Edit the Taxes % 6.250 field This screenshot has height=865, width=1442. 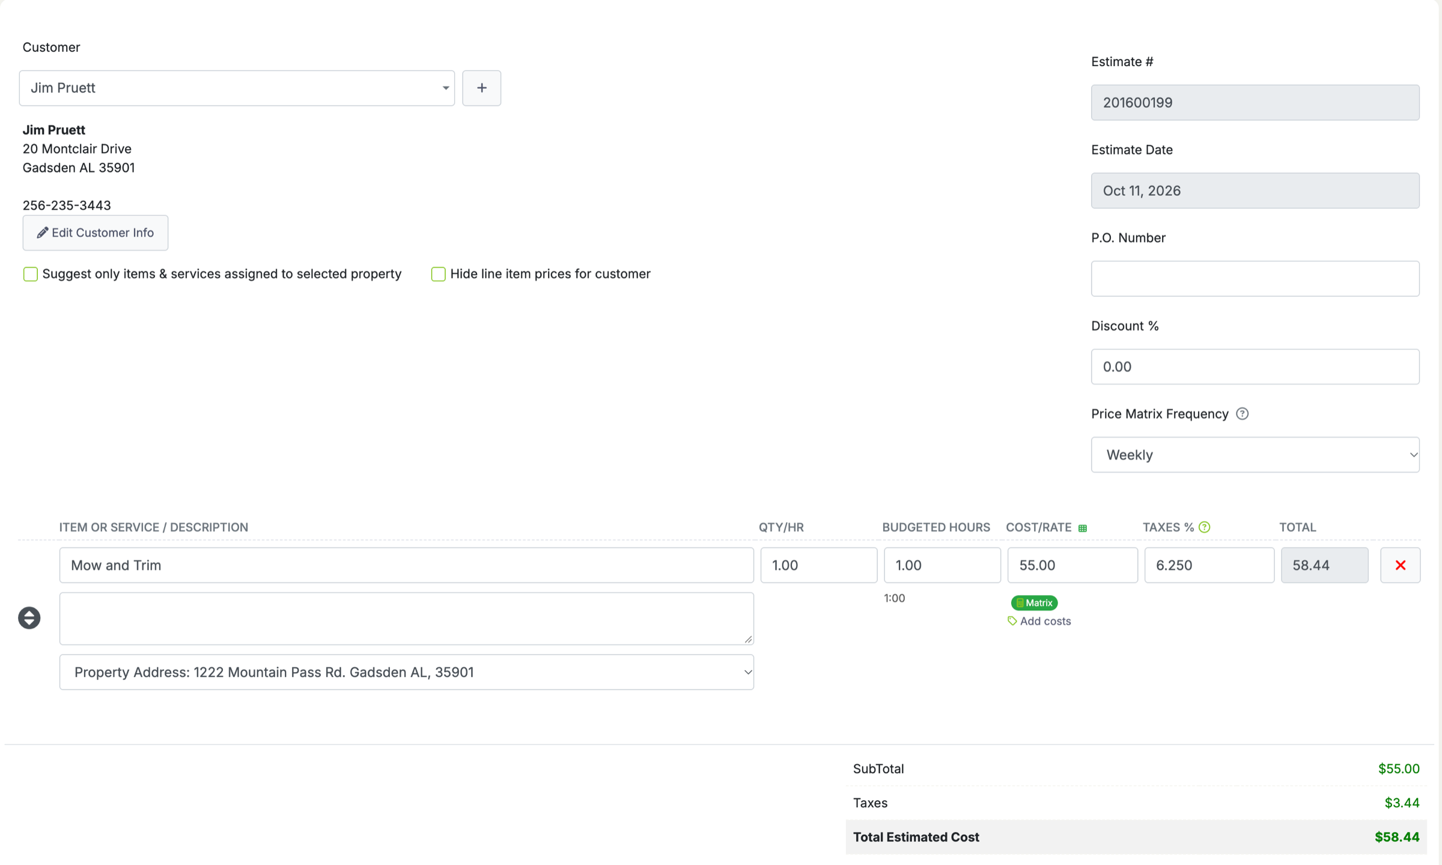(1209, 565)
